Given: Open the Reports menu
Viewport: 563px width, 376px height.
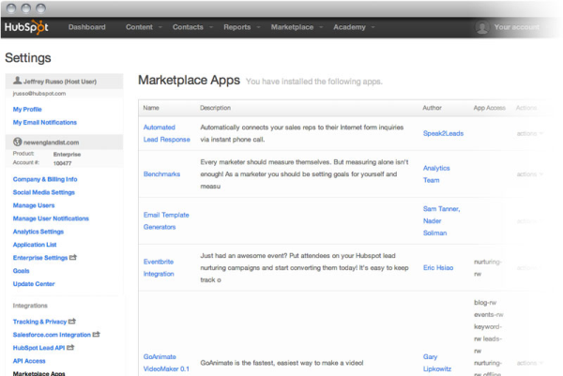Looking at the screenshot, I should (x=241, y=28).
